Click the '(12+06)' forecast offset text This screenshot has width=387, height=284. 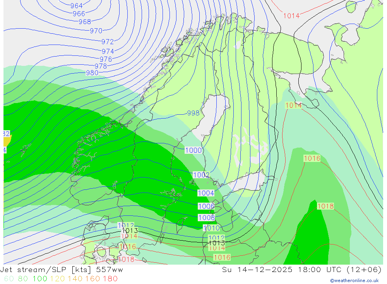click(364, 270)
